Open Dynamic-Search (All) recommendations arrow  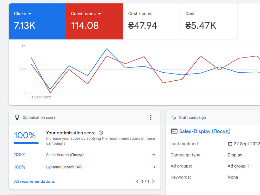(154, 167)
